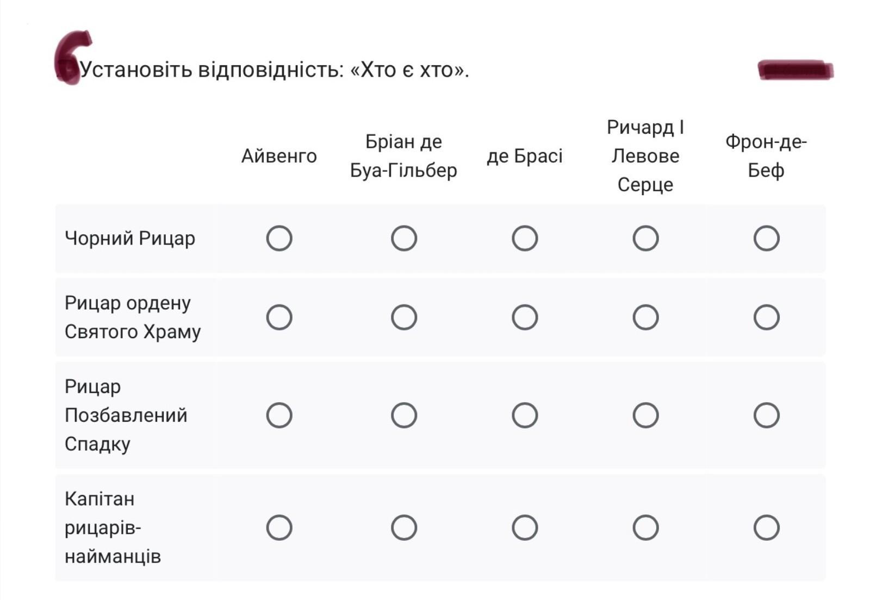Image resolution: width=870 pixels, height=600 pixels.
Task: Pick Фрон-де-Беф for Капітан рицарів-найманців
Action: [766, 527]
